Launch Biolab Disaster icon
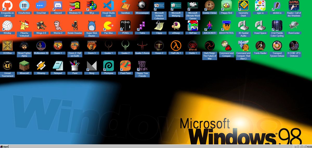Screen dimensions: 312x148 coord(75,26)
